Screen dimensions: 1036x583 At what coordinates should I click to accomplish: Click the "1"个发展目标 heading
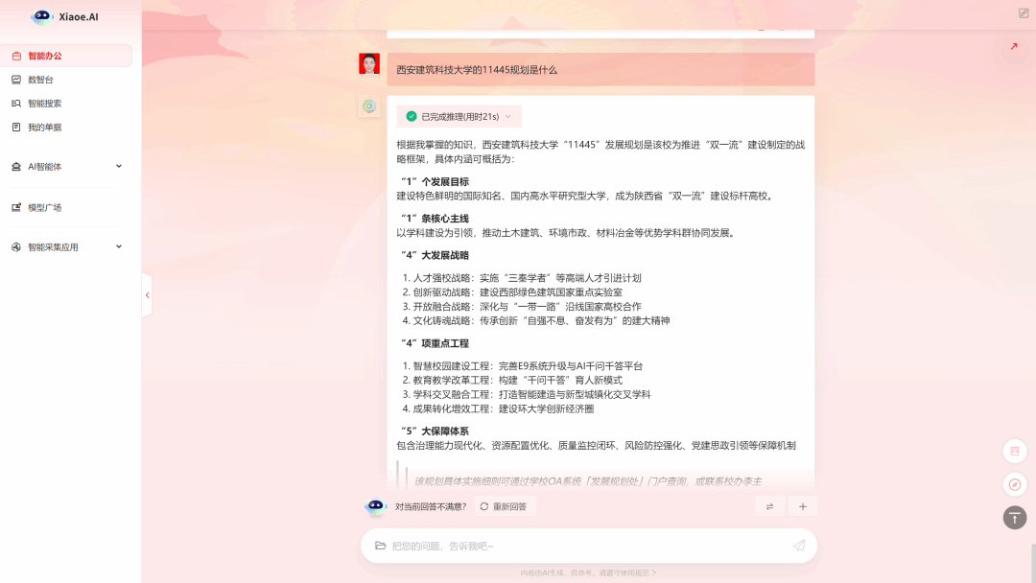pos(435,181)
